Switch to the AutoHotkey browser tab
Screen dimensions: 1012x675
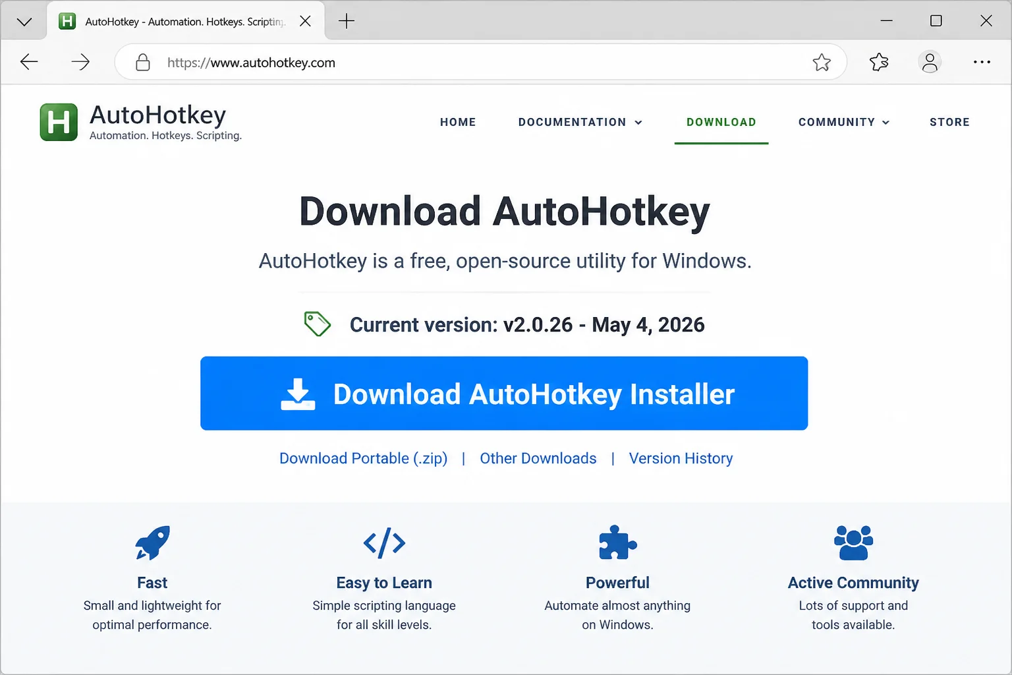point(185,21)
